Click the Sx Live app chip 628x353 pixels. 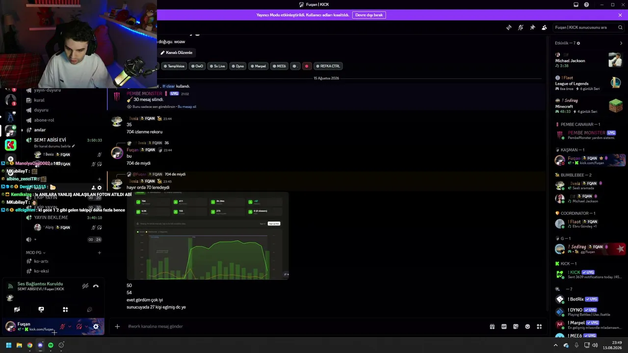[217, 66]
